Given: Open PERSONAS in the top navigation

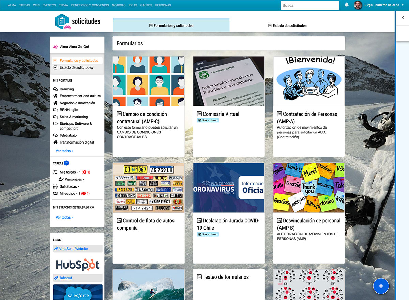Looking at the screenshot, I should [163, 5].
